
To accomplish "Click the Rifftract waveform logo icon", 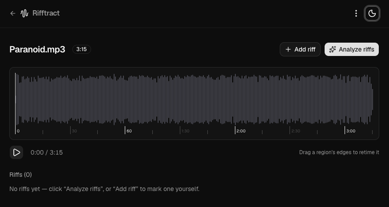I will pyautogui.click(x=24, y=13).
